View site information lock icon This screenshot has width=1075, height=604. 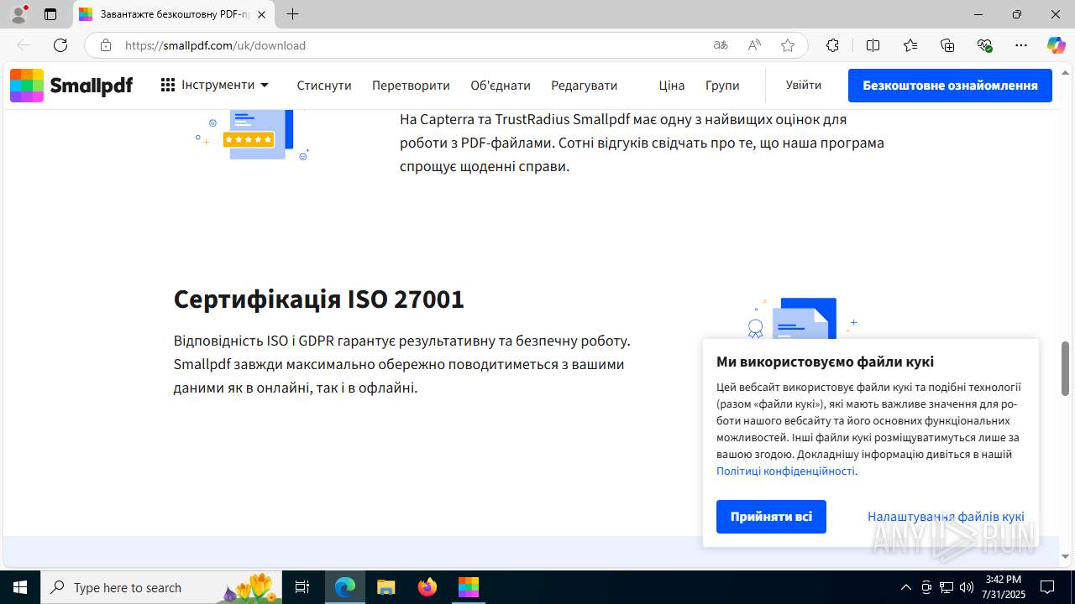(106, 45)
